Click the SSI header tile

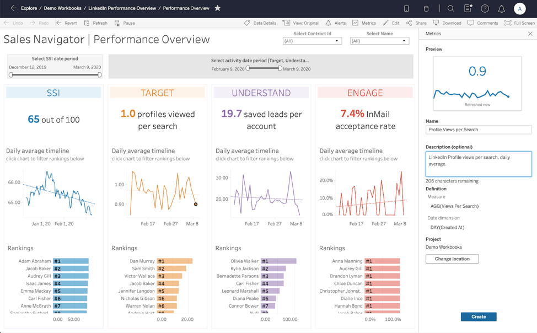click(53, 93)
